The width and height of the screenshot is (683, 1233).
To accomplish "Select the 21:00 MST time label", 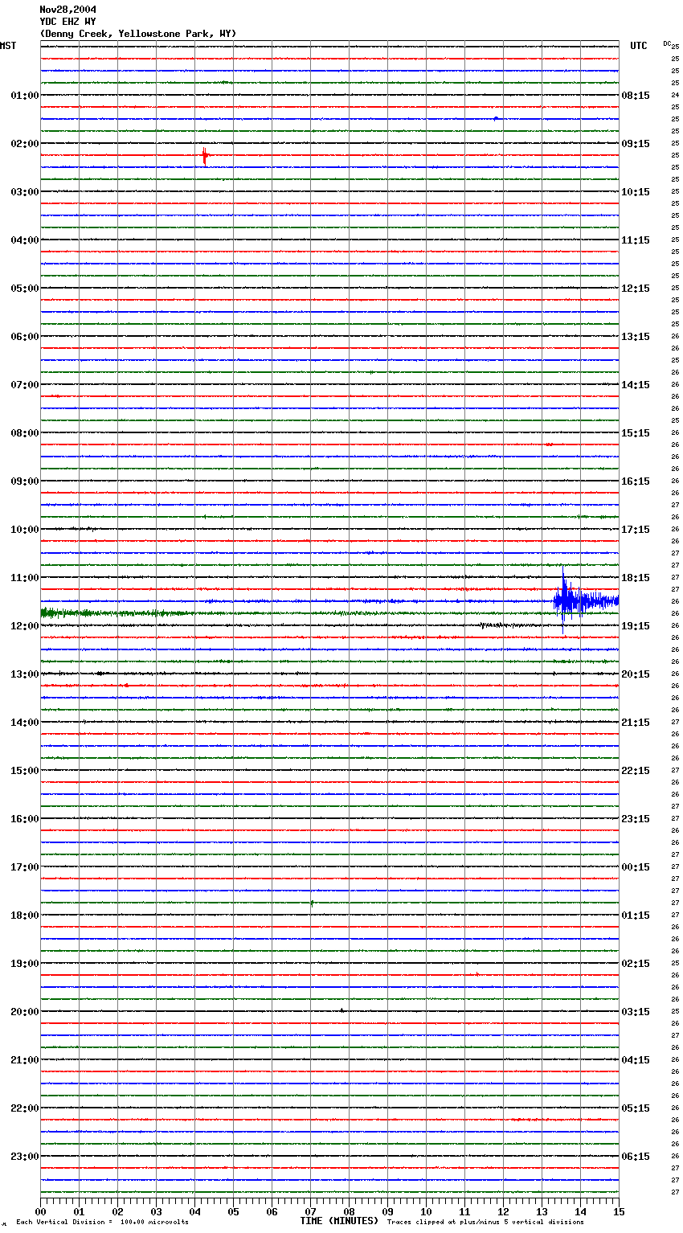I will click(25, 1060).
